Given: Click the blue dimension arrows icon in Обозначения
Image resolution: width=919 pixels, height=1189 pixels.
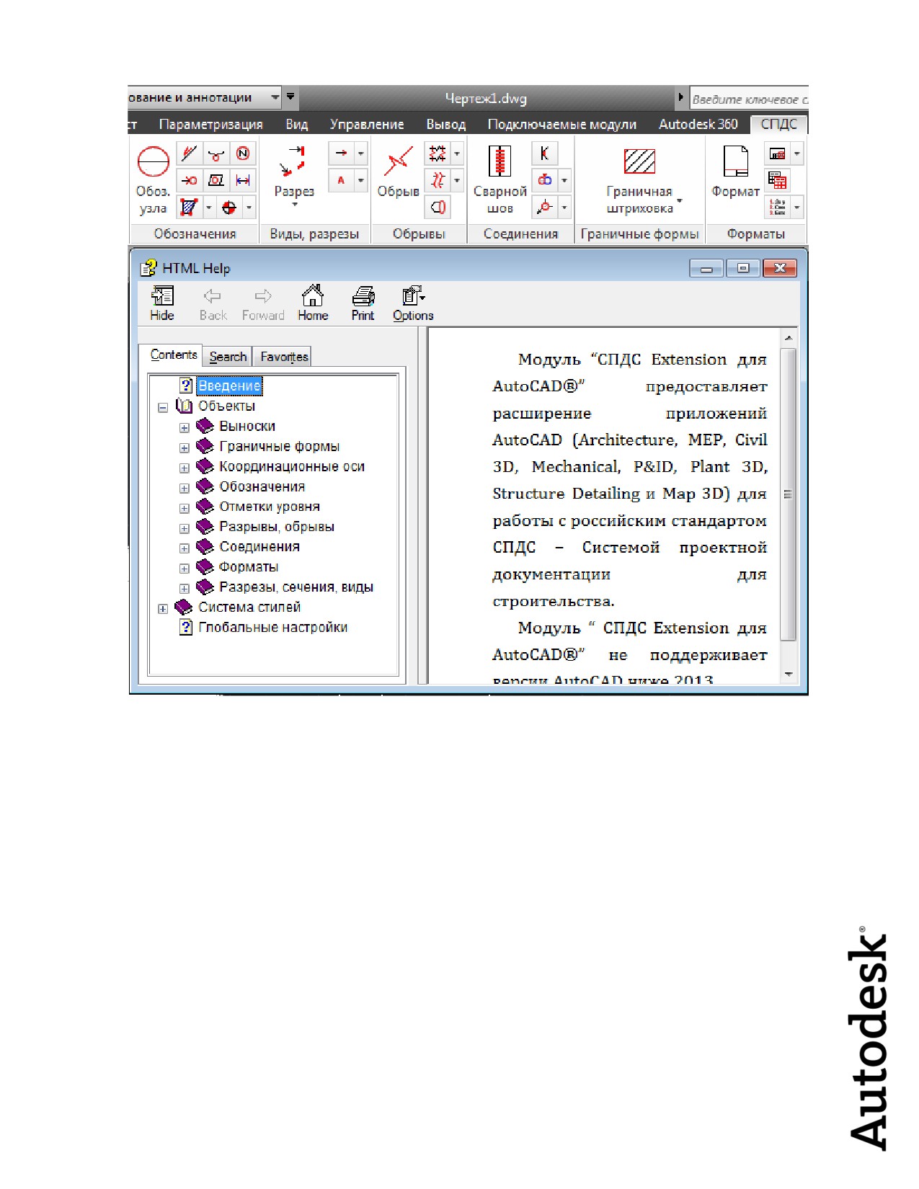Looking at the screenshot, I should (243, 180).
